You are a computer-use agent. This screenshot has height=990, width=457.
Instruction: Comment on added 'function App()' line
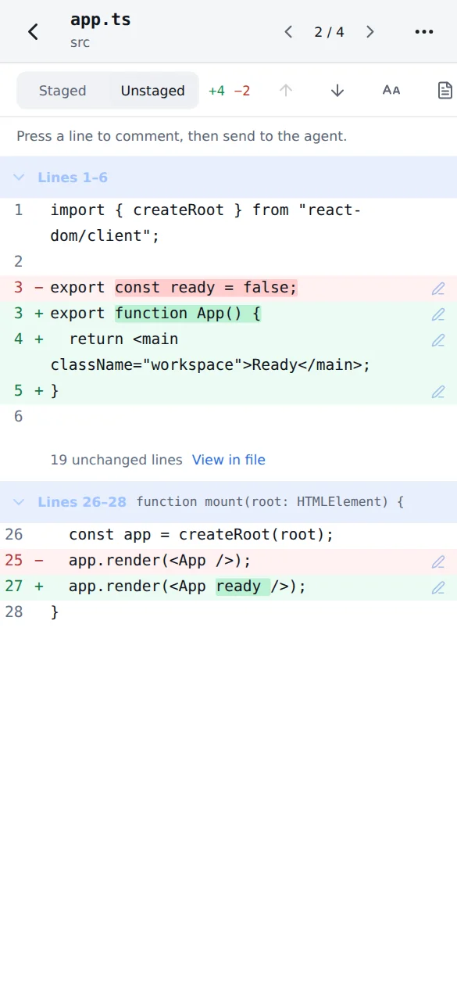438,314
